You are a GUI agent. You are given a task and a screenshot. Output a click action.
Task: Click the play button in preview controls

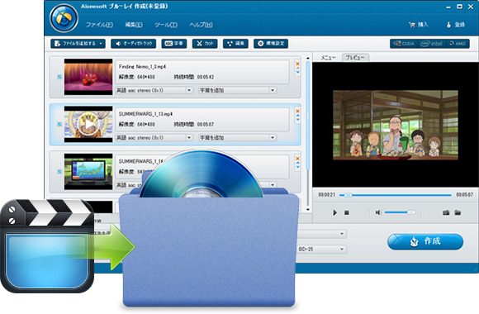click(334, 212)
